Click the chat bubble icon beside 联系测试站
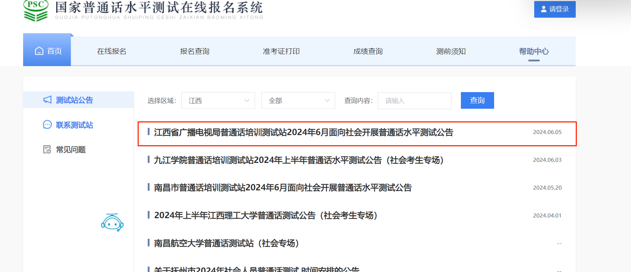 click(x=47, y=125)
